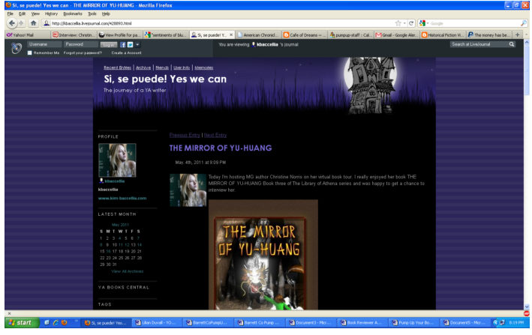Viewport: 532px width, 335px height.
Task: Open the User Info link
Action: click(x=182, y=67)
